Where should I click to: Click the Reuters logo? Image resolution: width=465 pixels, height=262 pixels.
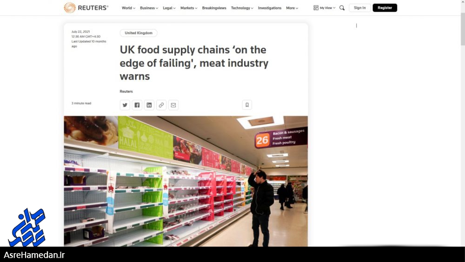[x=86, y=8]
